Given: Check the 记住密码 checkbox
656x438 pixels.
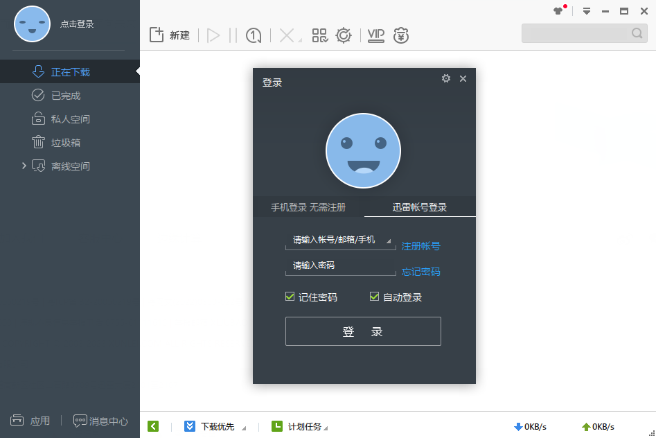Looking at the screenshot, I should pyautogui.click(x=290, y=297).
